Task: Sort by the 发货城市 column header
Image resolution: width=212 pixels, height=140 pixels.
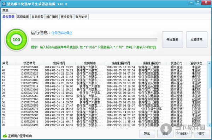Action: (x=90, y=63)
